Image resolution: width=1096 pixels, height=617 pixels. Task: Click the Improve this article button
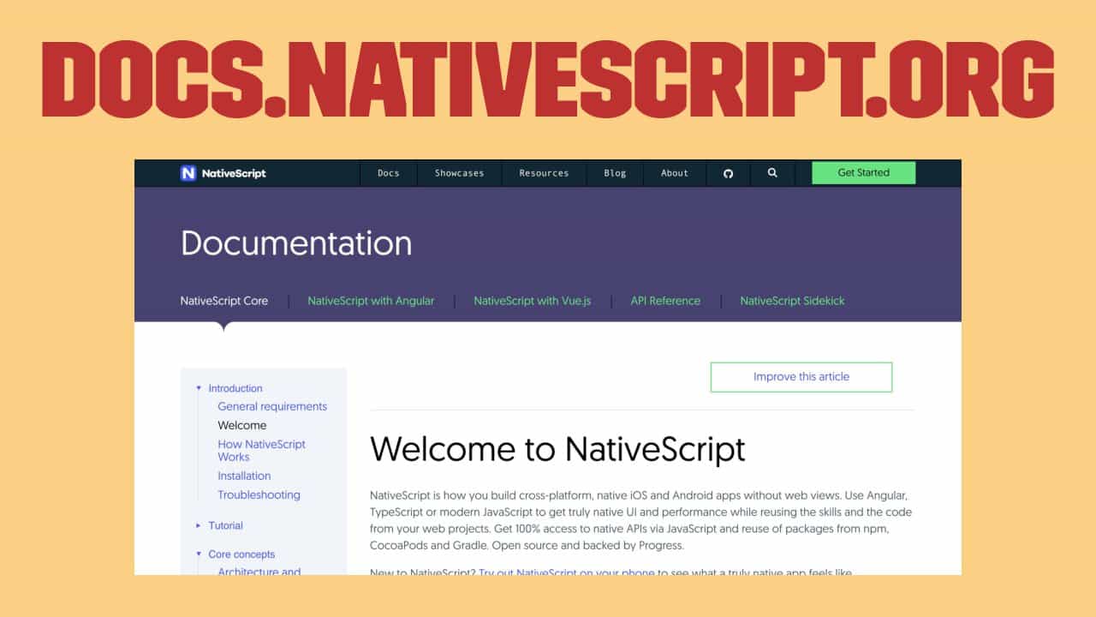click(x=801, y=376)
